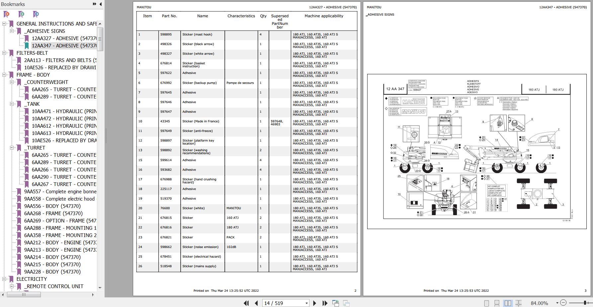Click the zoom out minus icon
The width and height of the screenshot is (593, 307).
[x=563, y=303]
